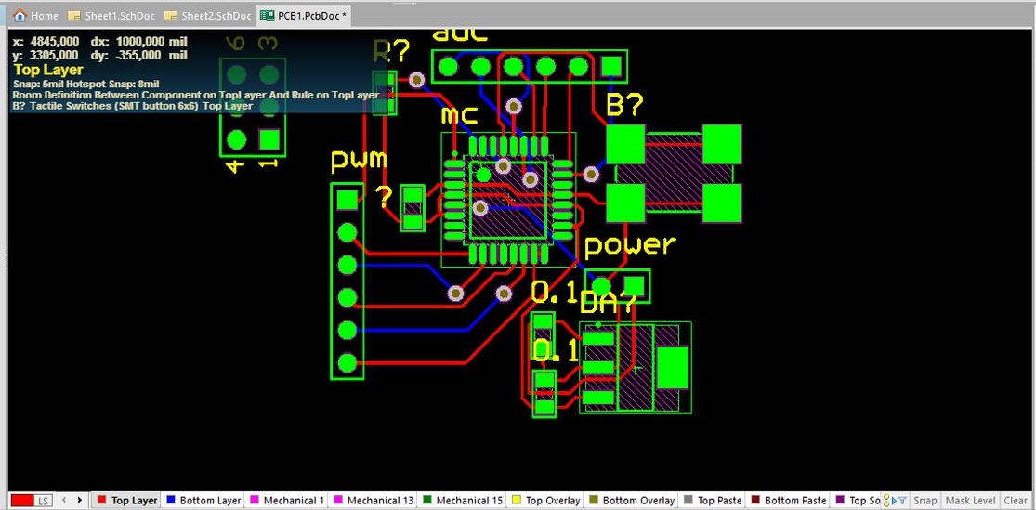Click the blue Bottom Layer color swatch
Screen dimensions: 1036x510
pos(171,500)
